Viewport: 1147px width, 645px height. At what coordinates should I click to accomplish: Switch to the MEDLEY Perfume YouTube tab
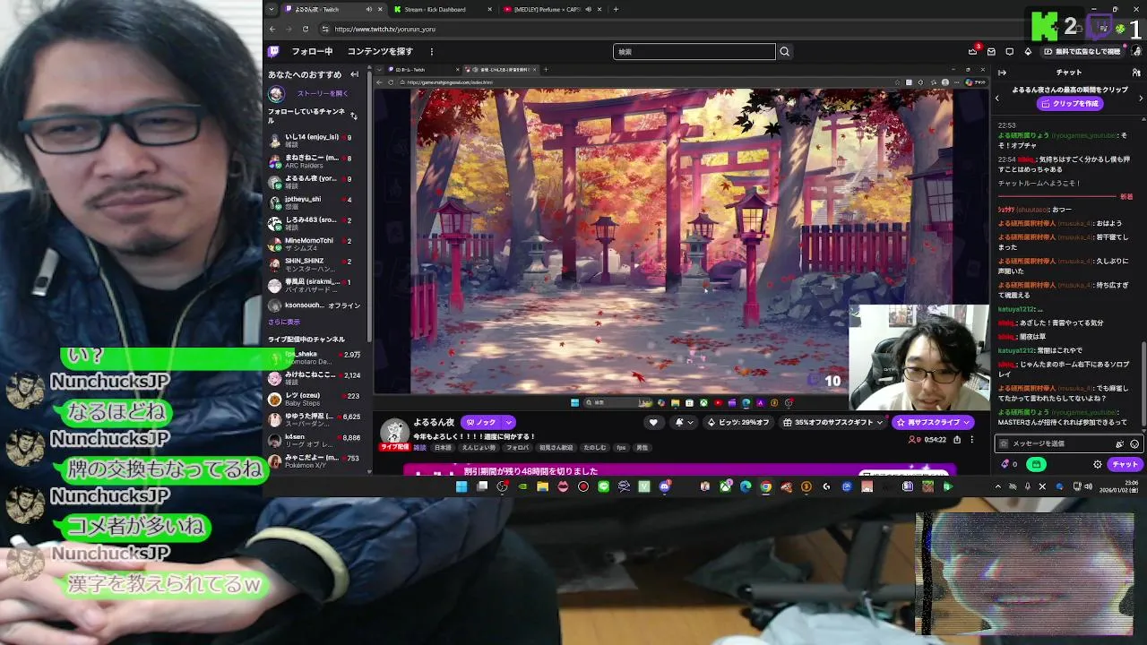(x=553, y=9)
